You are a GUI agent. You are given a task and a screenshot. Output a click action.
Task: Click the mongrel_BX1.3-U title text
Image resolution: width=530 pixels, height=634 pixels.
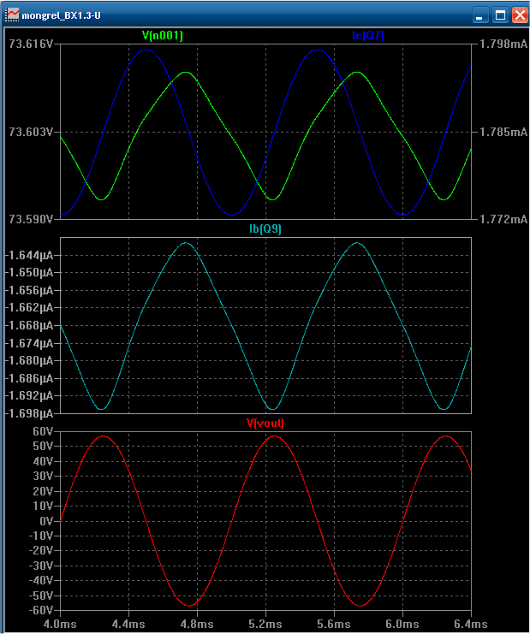click(x=61, y=15)
